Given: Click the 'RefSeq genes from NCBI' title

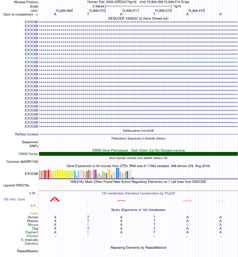Looking at the screenshot, I should coord(138,131).
